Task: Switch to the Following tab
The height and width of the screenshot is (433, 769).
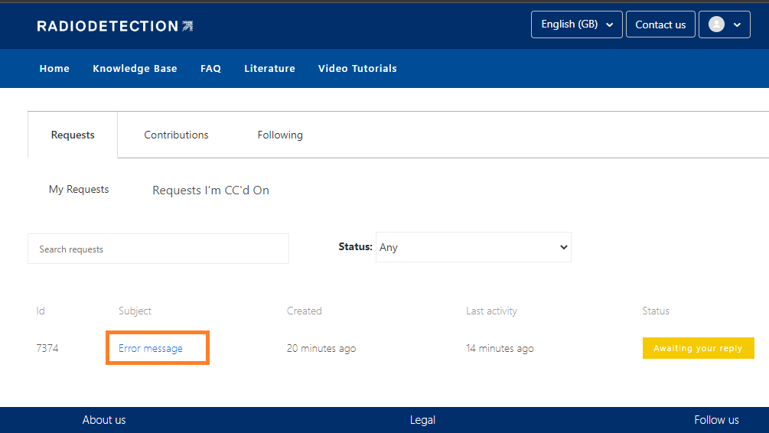Action: 280,135
